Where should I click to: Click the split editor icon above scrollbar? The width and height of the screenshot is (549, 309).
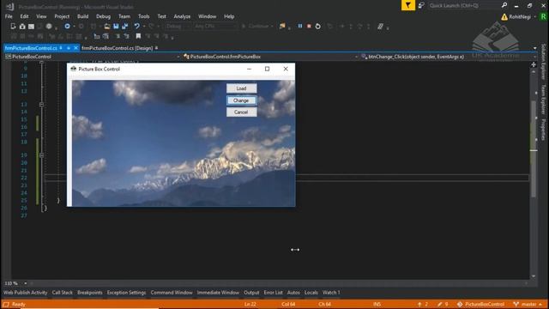[x=534, y=64]
